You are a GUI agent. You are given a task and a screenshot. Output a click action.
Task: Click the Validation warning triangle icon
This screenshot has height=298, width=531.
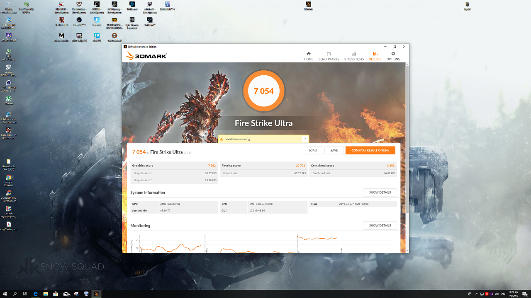point(222,139)
